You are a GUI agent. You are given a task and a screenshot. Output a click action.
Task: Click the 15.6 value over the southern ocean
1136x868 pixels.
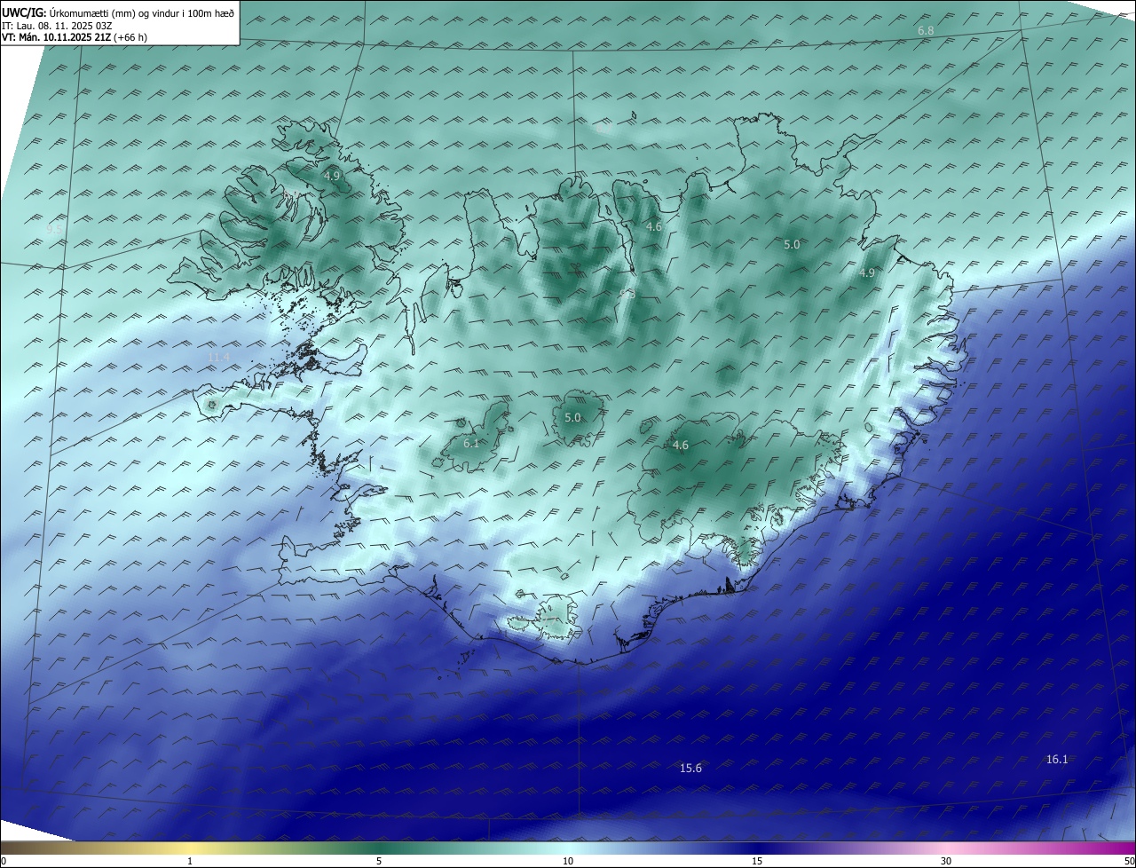690,768
